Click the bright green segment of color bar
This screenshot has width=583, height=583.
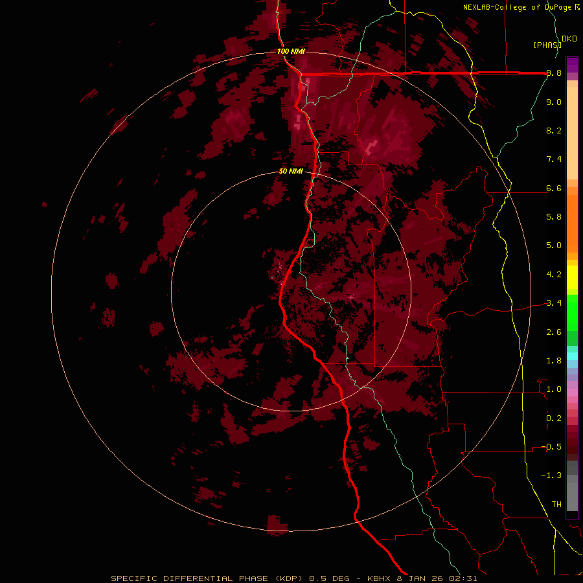[x=572, y=312]
